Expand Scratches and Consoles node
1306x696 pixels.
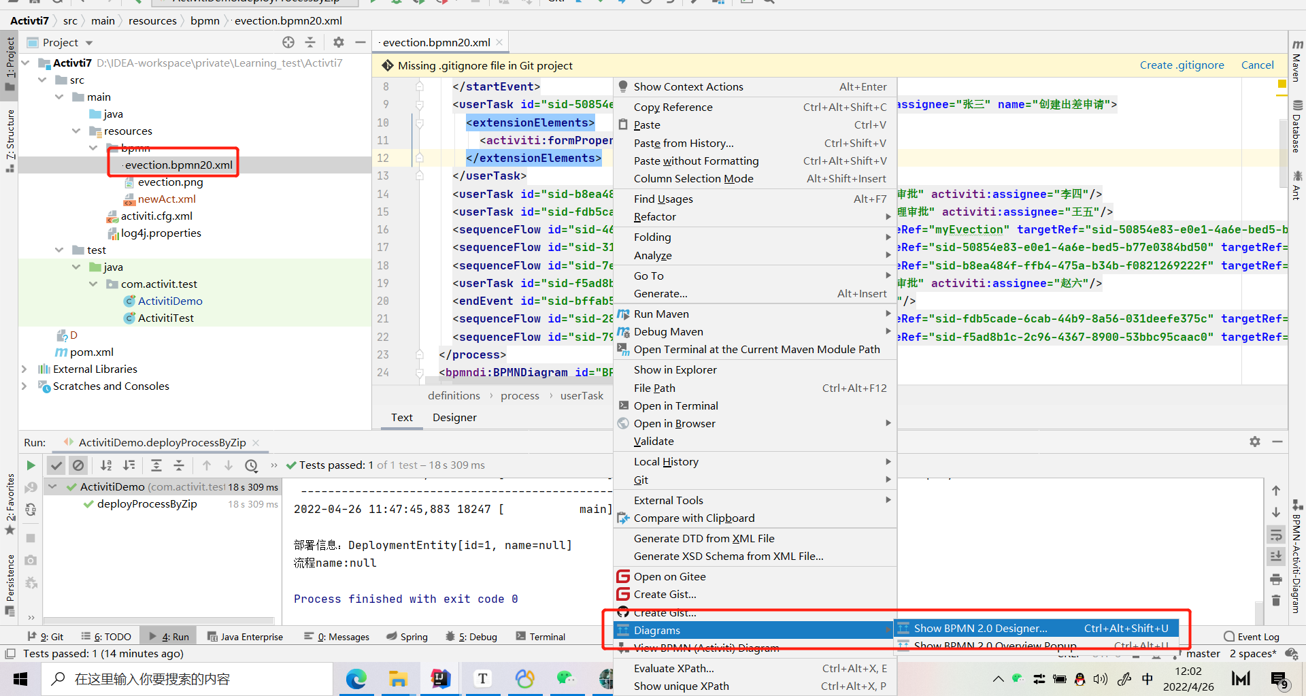pyautogui.click(x=24, y=386)
